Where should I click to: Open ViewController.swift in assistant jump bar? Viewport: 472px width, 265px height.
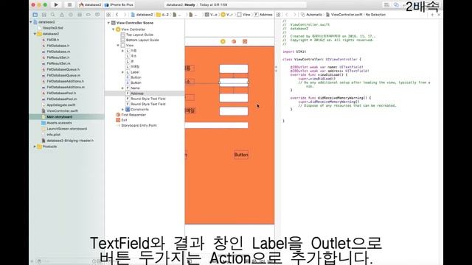click(x=344, y=15)
